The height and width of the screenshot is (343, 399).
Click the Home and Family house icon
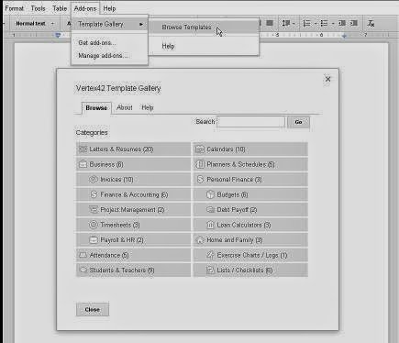click(x=200, y=240)
